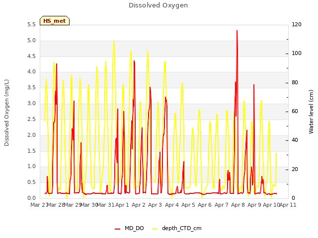Click the Apr 7 x-axis tick label
Screen dimensions: 318x238
[x=222, y=205]
